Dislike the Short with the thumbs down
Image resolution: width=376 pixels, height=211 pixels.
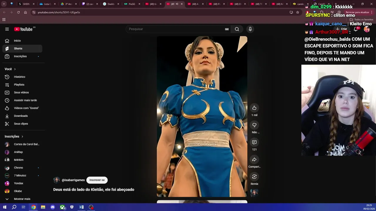(254, 125)
